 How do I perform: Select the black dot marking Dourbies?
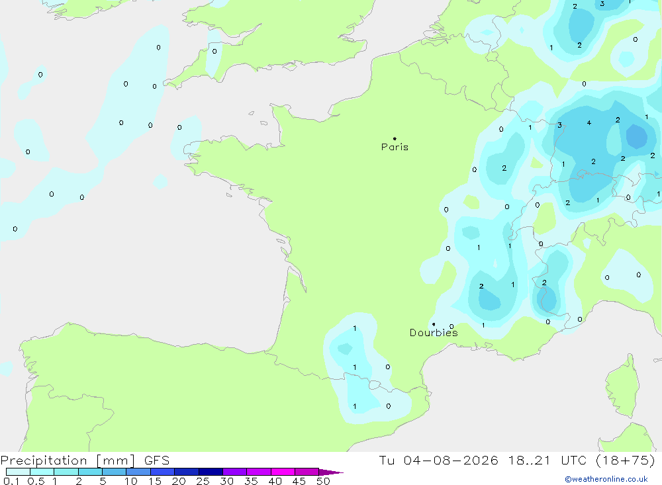point(434,324)
